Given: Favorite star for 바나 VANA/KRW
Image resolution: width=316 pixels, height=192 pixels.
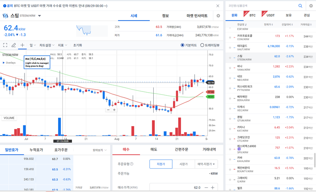Looking at the screenshot, I should point(230,68).
